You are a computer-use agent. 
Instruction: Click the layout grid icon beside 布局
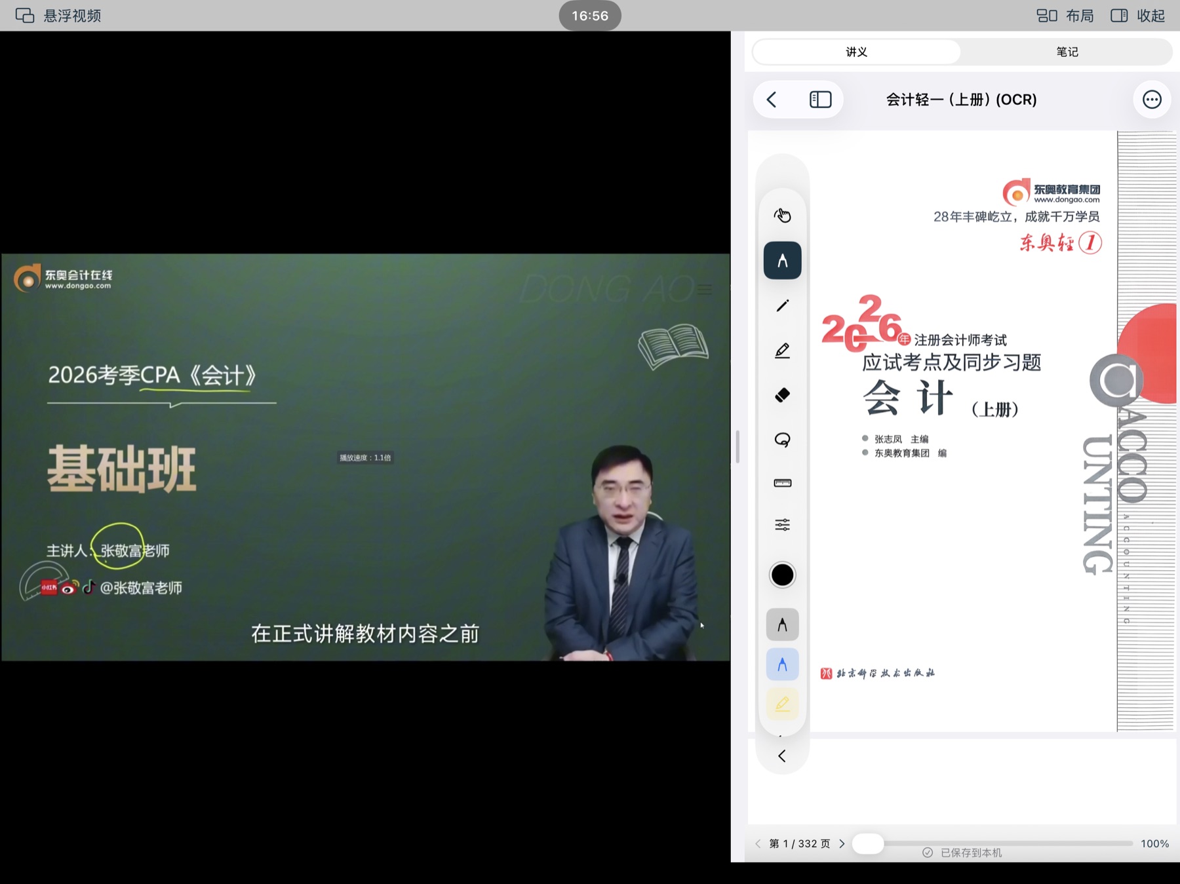(1047, 16)
